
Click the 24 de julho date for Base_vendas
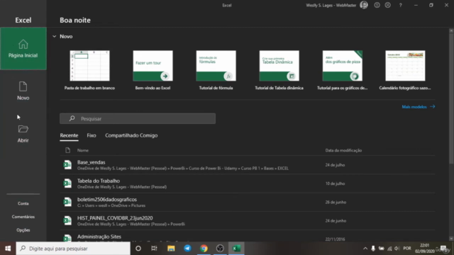coord(335,165)
